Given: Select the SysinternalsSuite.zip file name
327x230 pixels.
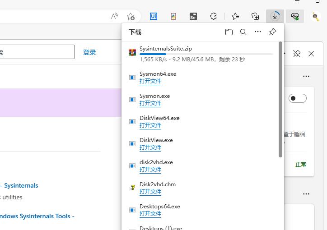Looking at the screenshot, I should click(x=166, y=49).
